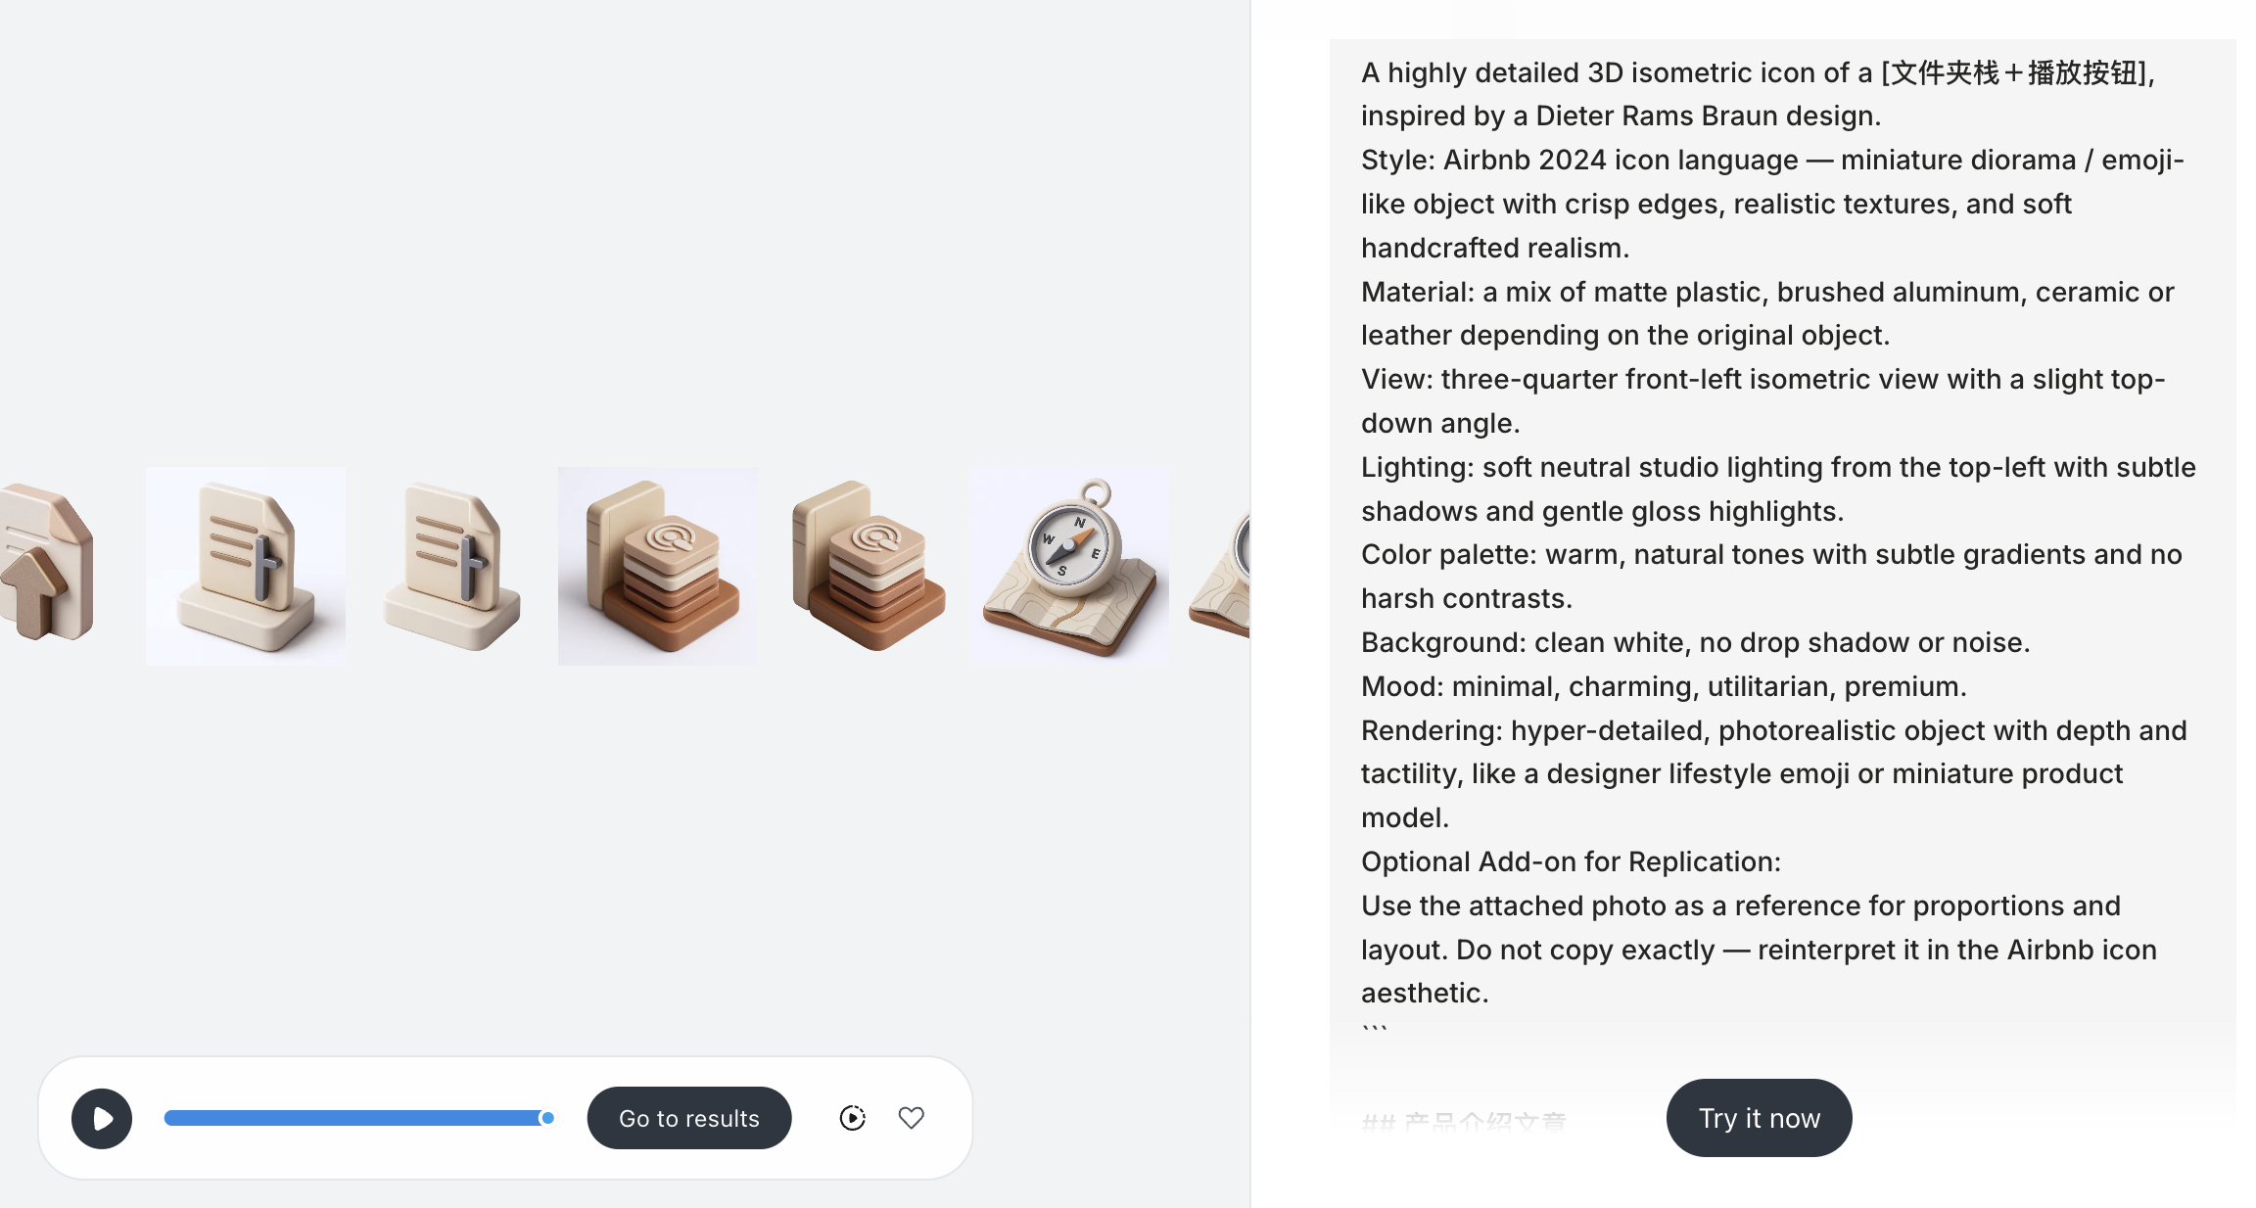The image size is (2256, 1208).
Task: Favorite with the heart icon
Action: pyautogui.click(x=911, y=1118)
